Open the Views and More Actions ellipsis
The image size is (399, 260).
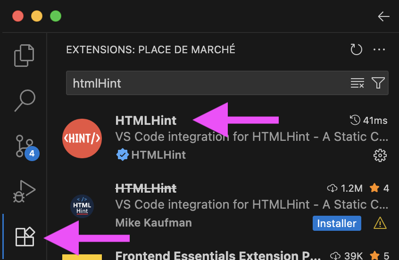379,49
